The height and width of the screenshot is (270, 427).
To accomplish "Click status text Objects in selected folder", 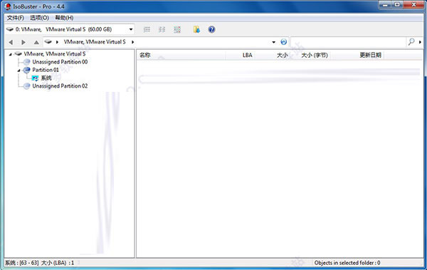I will [x=347, y=263].
